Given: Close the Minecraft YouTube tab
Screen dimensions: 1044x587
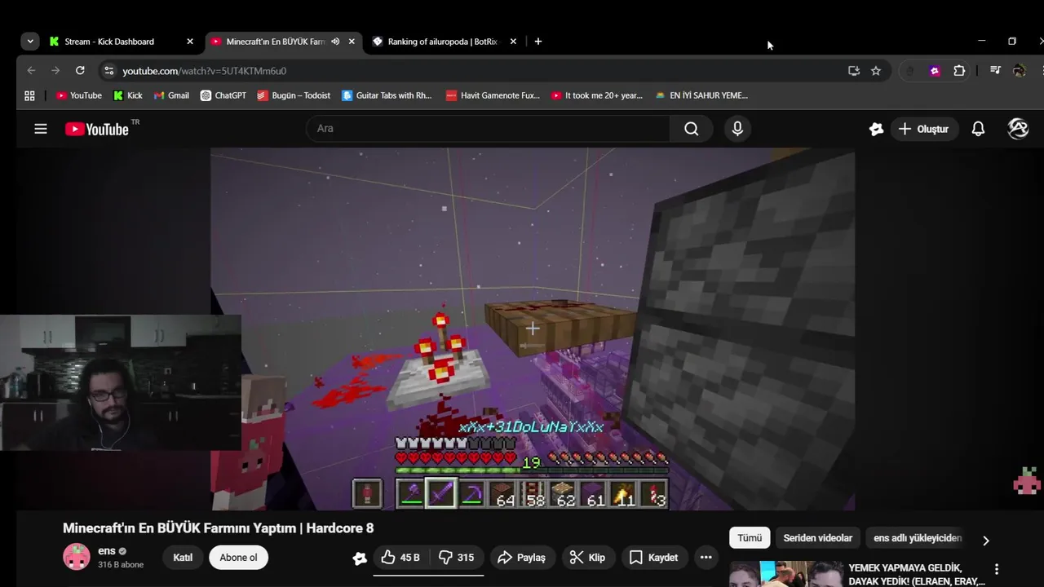Looking at the screenshot, I should (x=352, y=42).
